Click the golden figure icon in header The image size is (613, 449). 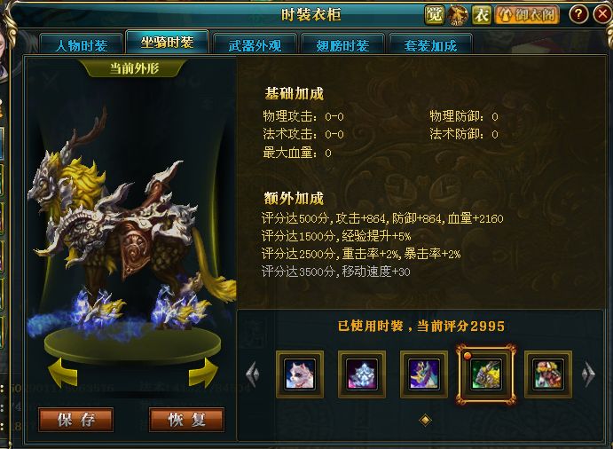458,15
